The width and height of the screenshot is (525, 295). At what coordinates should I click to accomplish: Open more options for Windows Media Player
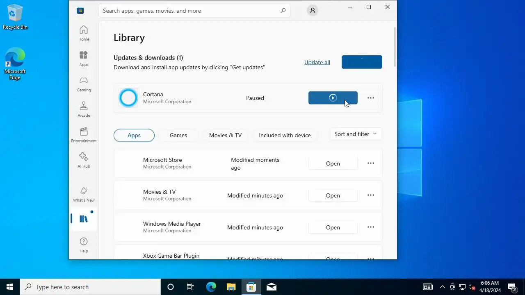(371, 227)
